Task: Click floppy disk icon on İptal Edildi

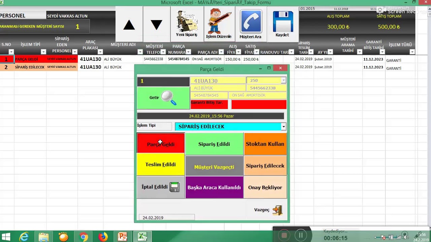Action: pos(174,187)
